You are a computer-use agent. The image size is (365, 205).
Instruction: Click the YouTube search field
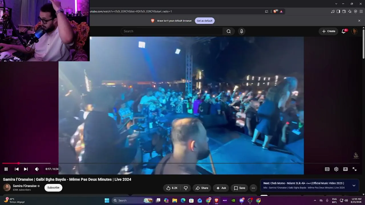(x=172, y=31)
